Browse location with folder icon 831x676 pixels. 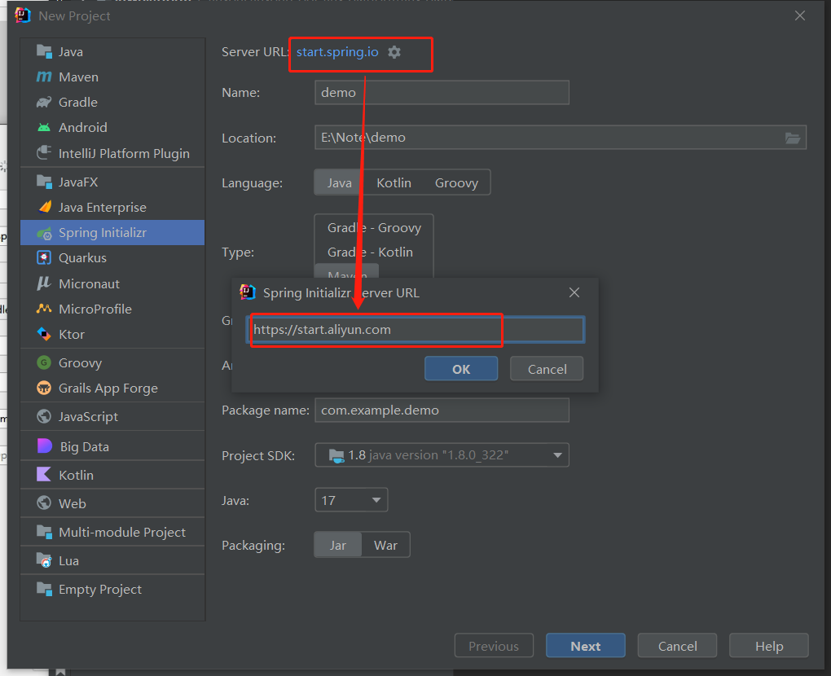[x=793, y=138]
